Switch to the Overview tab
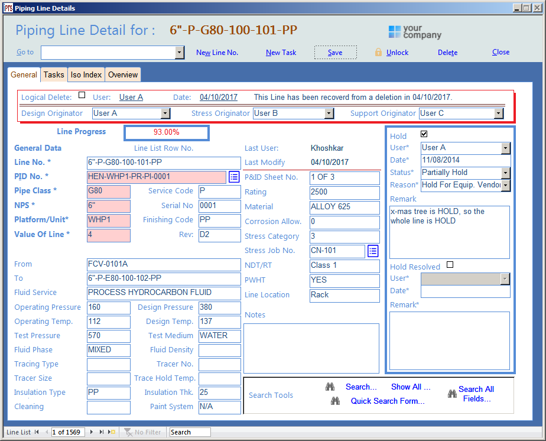The image size is (546, 441). [x=122, y=74]
